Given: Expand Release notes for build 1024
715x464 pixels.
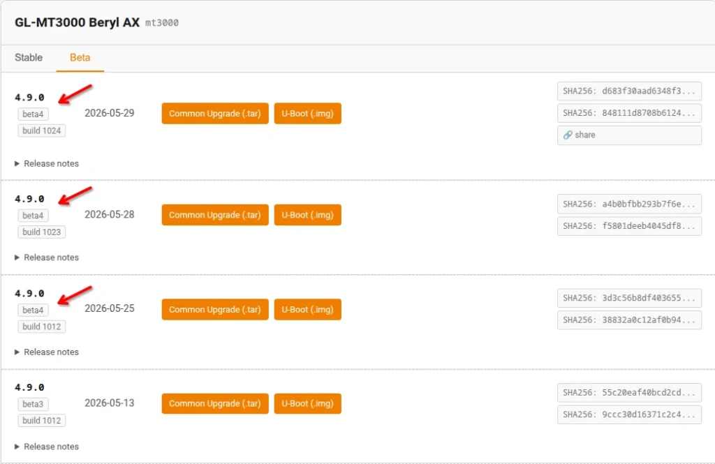Looking at the screenshot, I should pos(47,164).
